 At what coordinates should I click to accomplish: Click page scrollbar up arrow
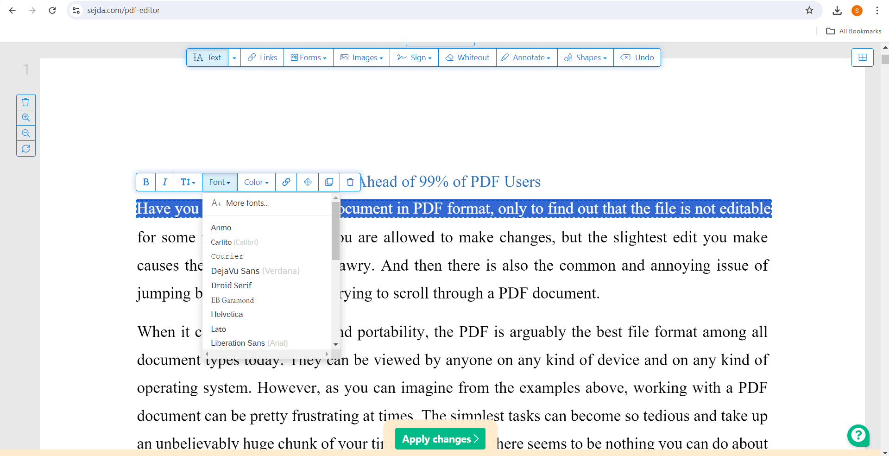[885, 47]
